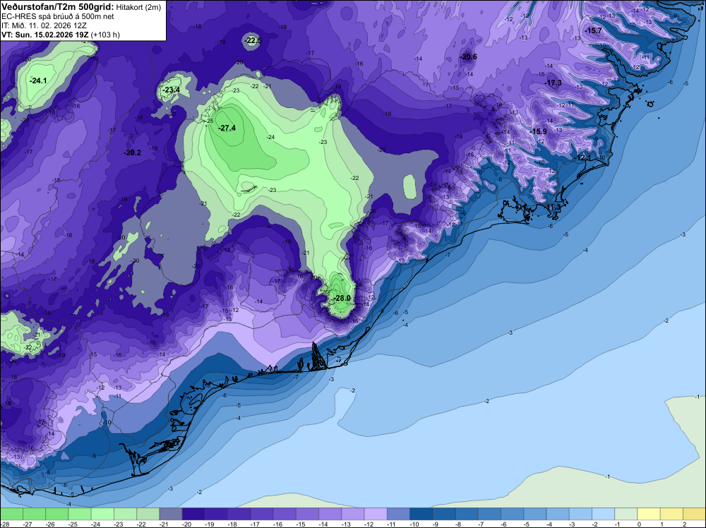Click the dark blue legend swatch starting at -10
The height and width of the screenshot is (528, 706).
421,514
